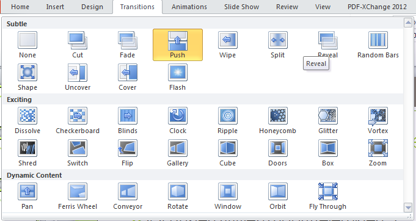Switch to the Insert tab
Screen dimensions: 416x221
point(55,7)
